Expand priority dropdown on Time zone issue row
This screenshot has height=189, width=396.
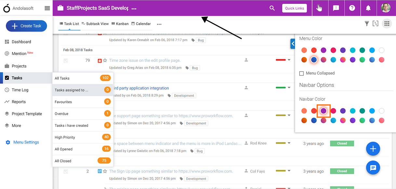[x=289, y=60]
